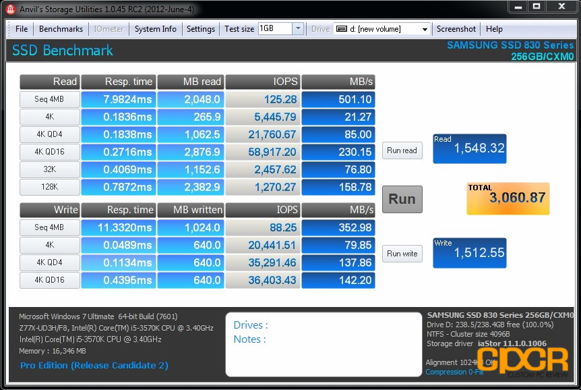Select the read Seq 4MB test button

[x=50, y=99]
